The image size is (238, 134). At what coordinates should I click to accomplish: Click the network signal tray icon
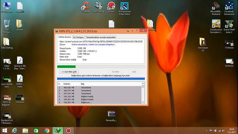pos(219,131)
